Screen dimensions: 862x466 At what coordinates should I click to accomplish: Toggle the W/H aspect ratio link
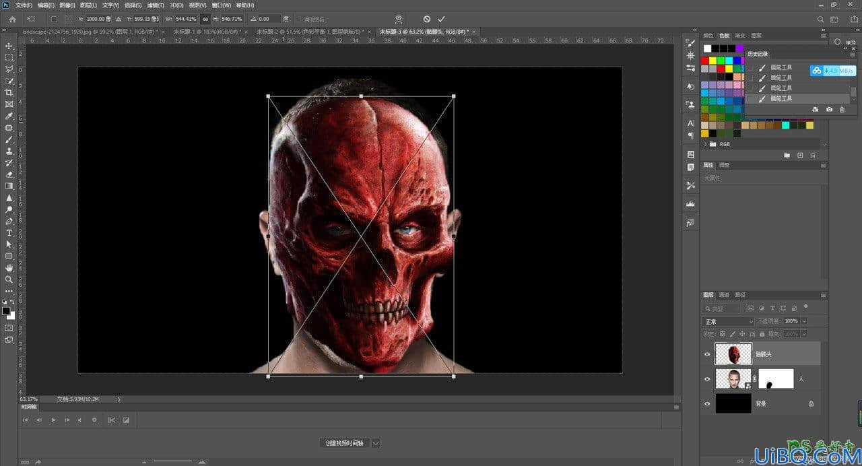point(205,19)
